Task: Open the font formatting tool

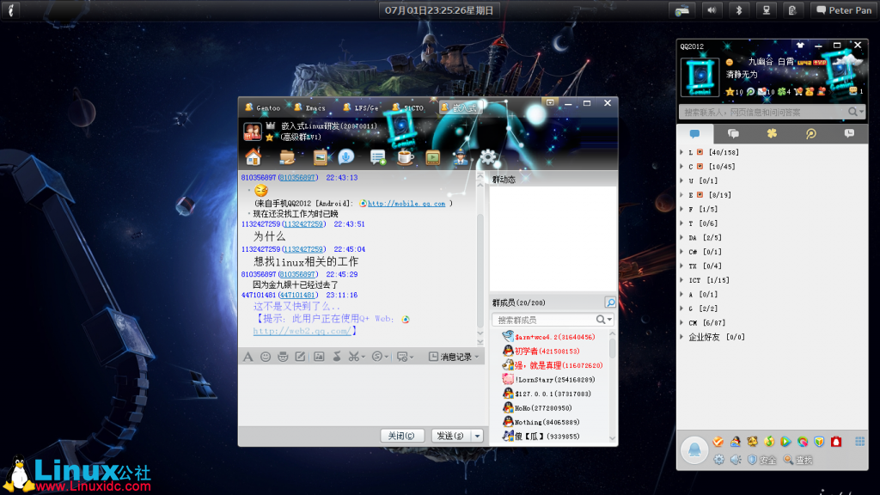Action: 247,357
